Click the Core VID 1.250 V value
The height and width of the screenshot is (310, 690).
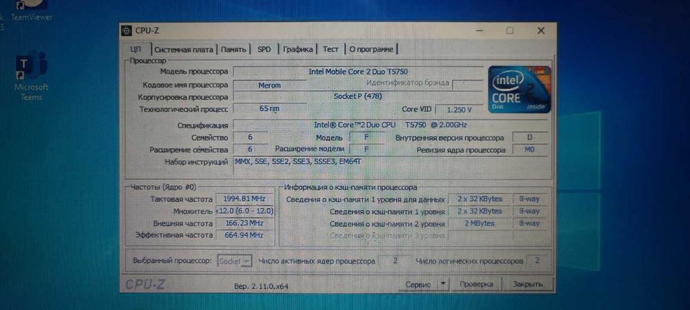click(459, 110)
